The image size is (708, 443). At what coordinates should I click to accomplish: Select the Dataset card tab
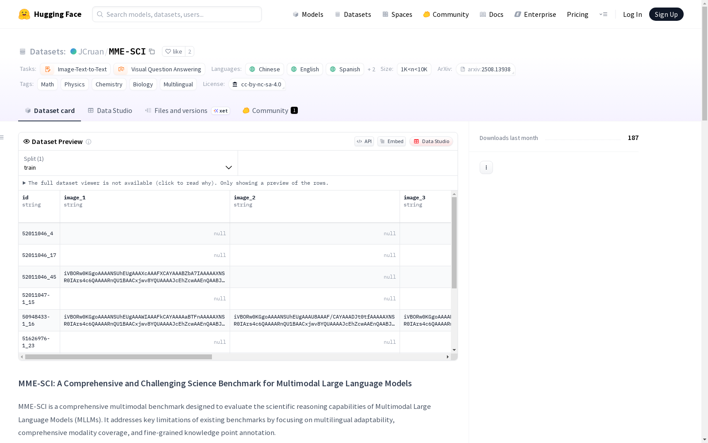tap(50, 111)
